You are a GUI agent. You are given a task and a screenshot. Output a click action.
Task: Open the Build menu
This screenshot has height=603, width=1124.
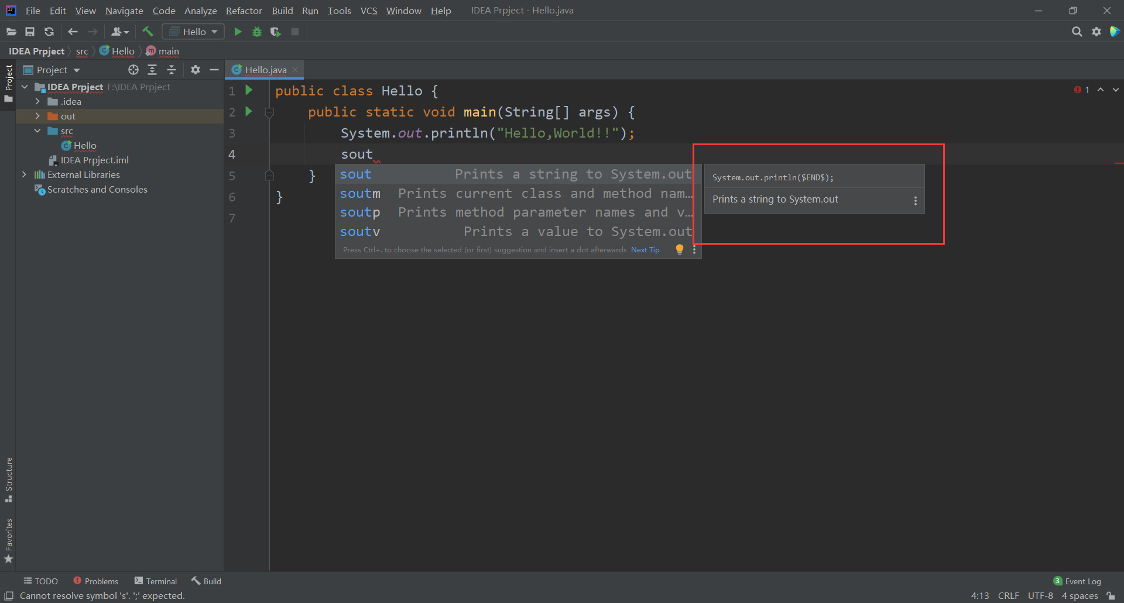(x=282, y=11)
